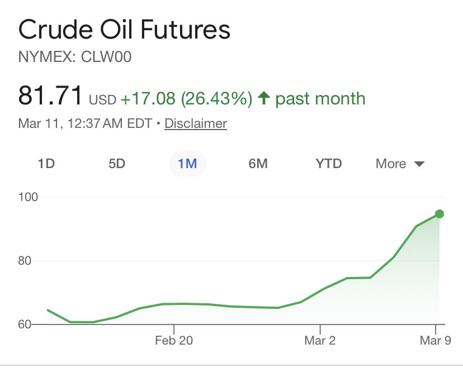Click the 100 y-axis gridline label
Image resolution: width=463 pixels, height=382 pixels.
pyautogui.click(x=28, y=197)
